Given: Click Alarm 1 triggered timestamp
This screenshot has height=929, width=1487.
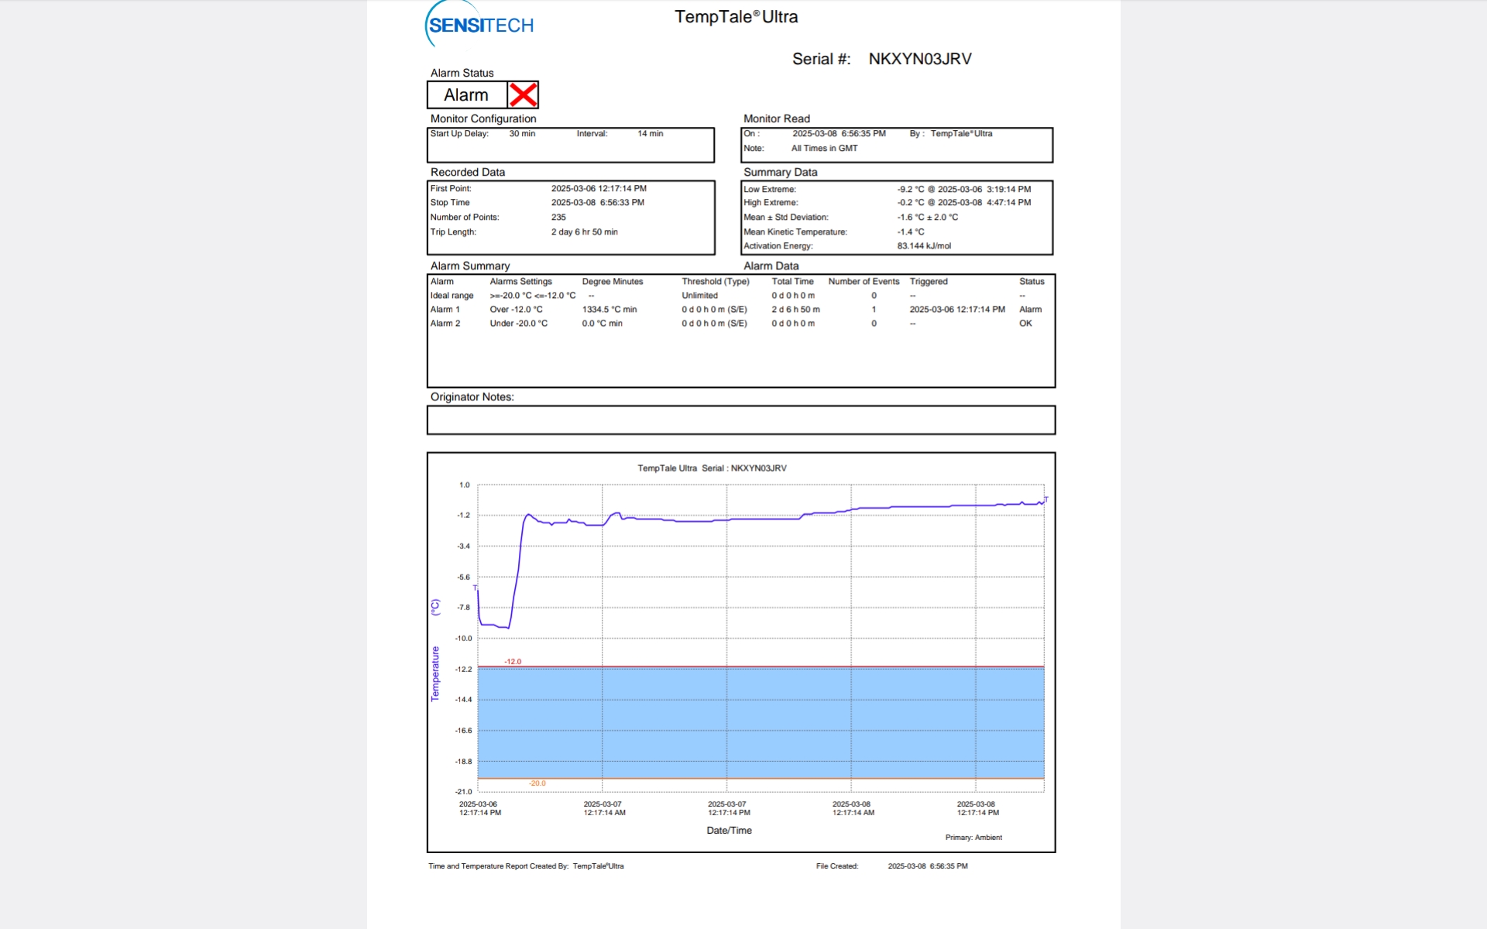Looking at the screenshot, I should click(957, 310).
